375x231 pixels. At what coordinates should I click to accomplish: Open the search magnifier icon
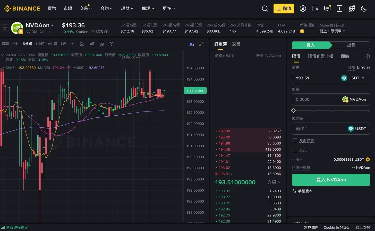pyautogui.click(x=265, y=8)
